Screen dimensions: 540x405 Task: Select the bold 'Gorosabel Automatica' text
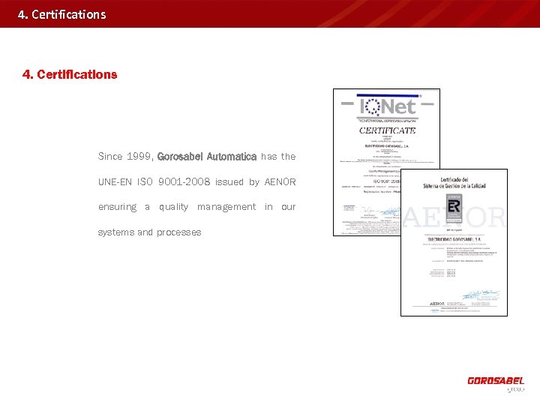coord(207,157)
